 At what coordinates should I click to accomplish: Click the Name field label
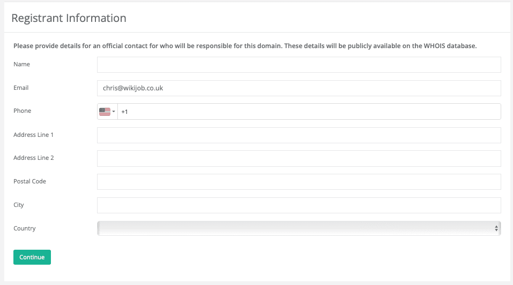pos(21,65)
